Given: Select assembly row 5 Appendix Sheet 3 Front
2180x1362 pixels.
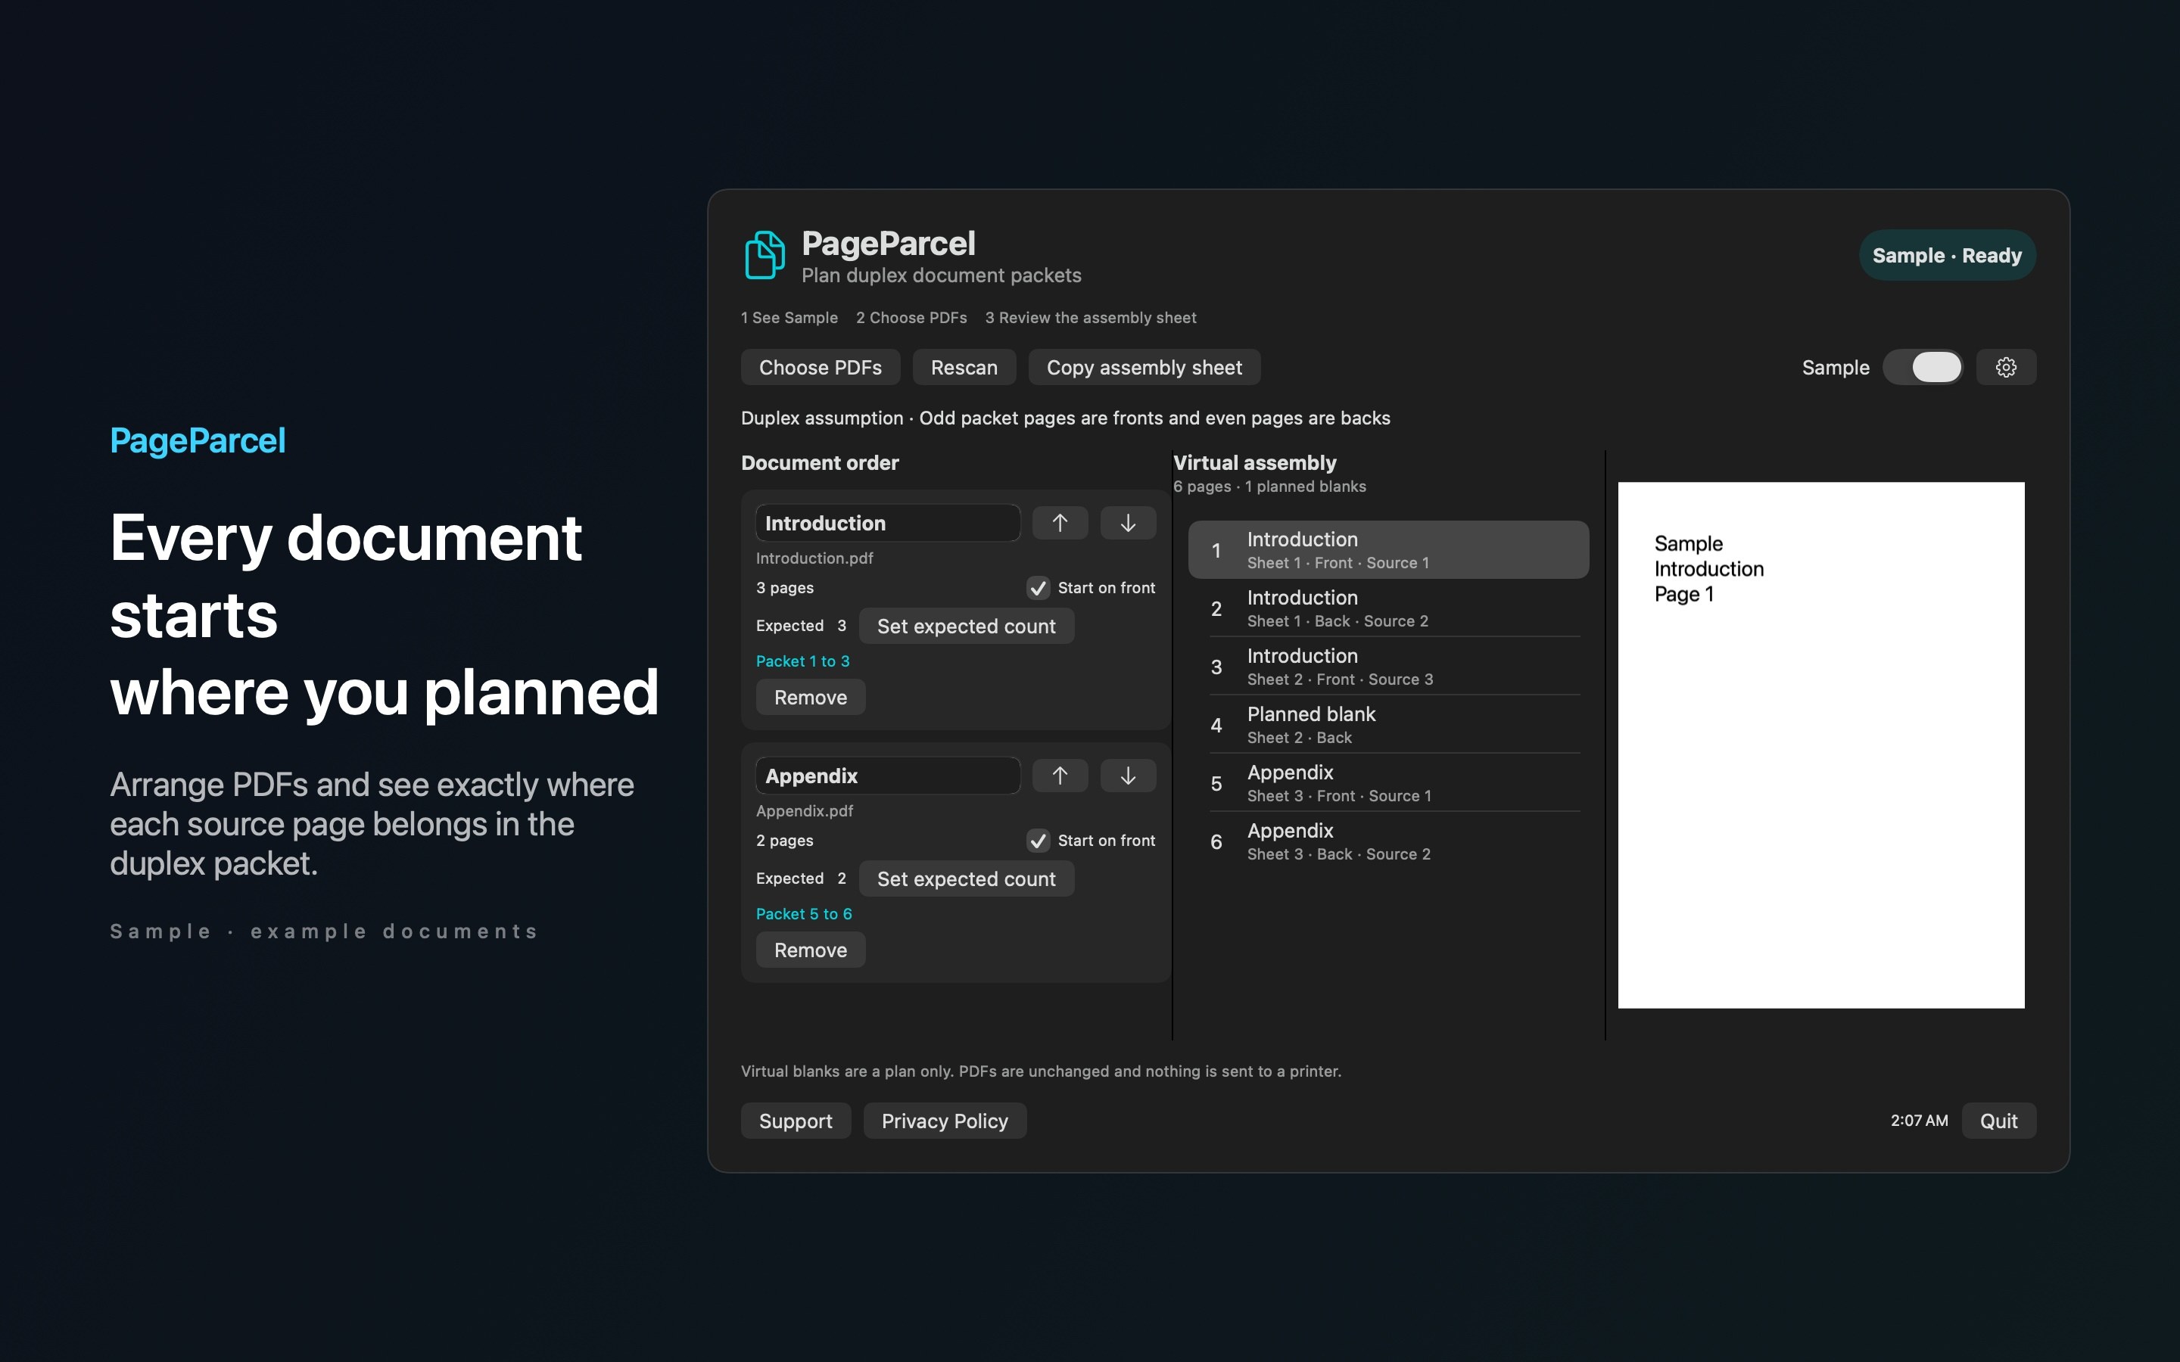Looking at the screenshot, I should 1388,783.
